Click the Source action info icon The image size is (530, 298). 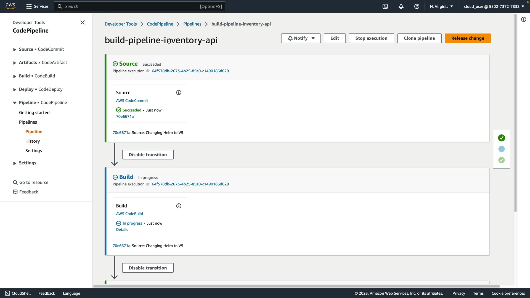point(179,93)
